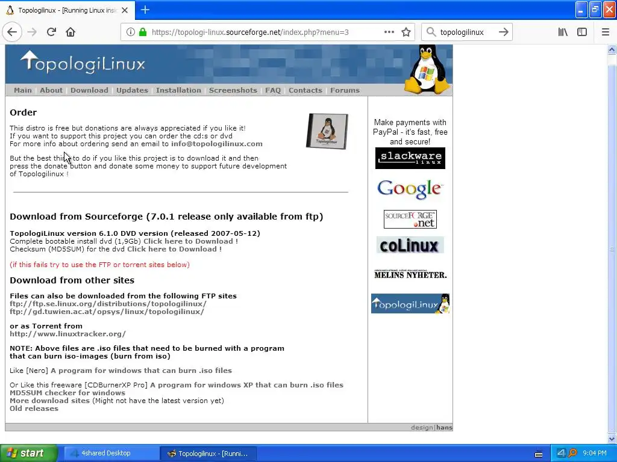Open the CDBurnerXP Pro program link
The width and height of the screenshot is (617, 462).
(x=246, y=385)
